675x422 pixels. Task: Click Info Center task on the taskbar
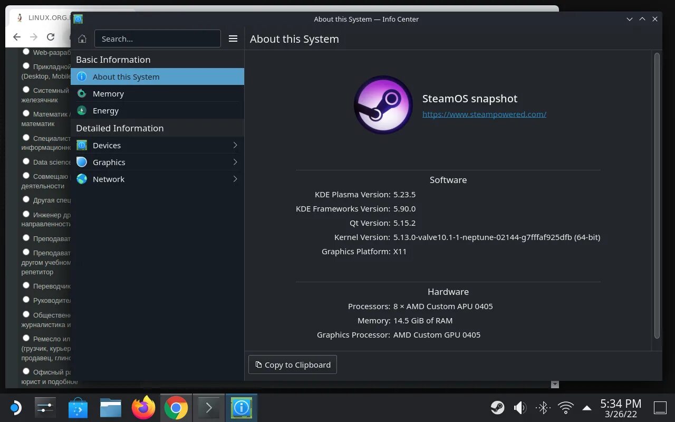[242, 407]
